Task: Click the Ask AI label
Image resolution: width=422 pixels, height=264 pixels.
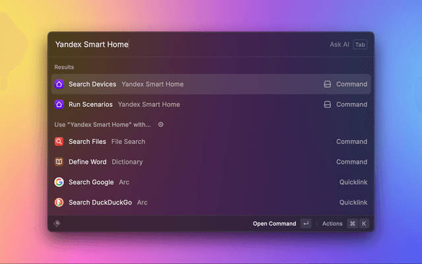Action: pyautogui.click(x=339, y=45)
